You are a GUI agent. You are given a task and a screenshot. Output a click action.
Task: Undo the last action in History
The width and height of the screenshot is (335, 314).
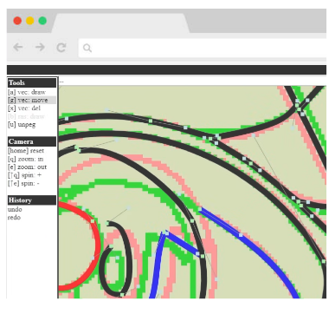click(15, 209)
